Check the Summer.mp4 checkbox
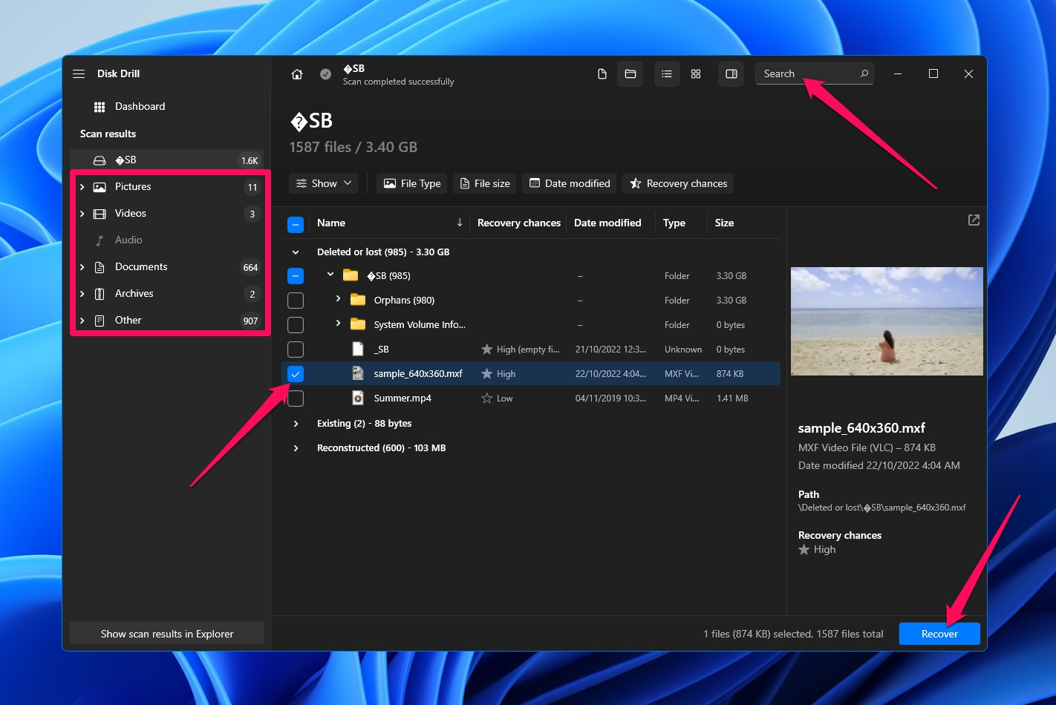The height and width of the screenshot is (705, 1056). (296, 399)
